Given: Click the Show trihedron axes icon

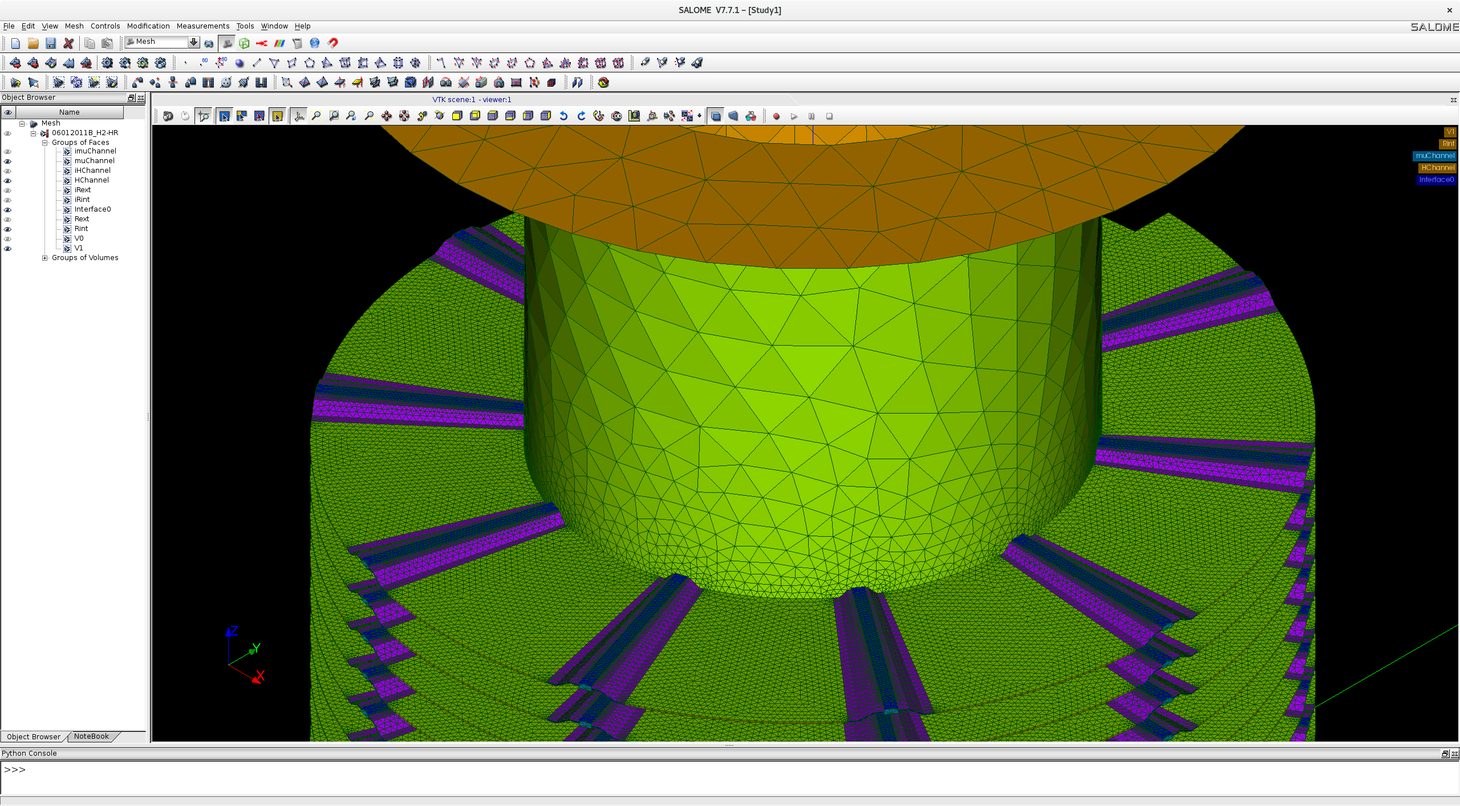Looking at the screenshot, I should pyautogui.click(x=299, y=116).
